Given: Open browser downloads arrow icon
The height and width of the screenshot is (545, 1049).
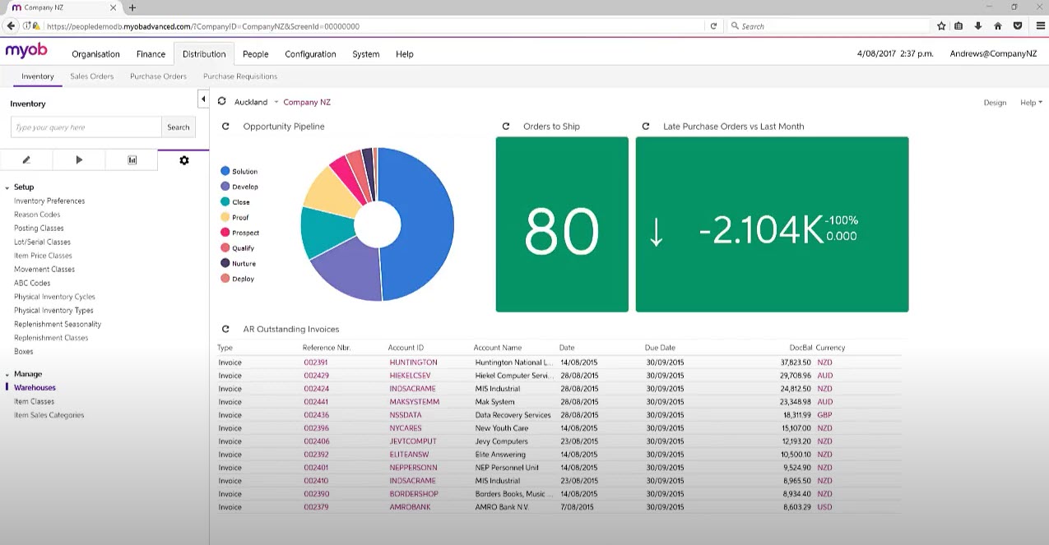Looking at the screenshot, I should click(978, 26).
